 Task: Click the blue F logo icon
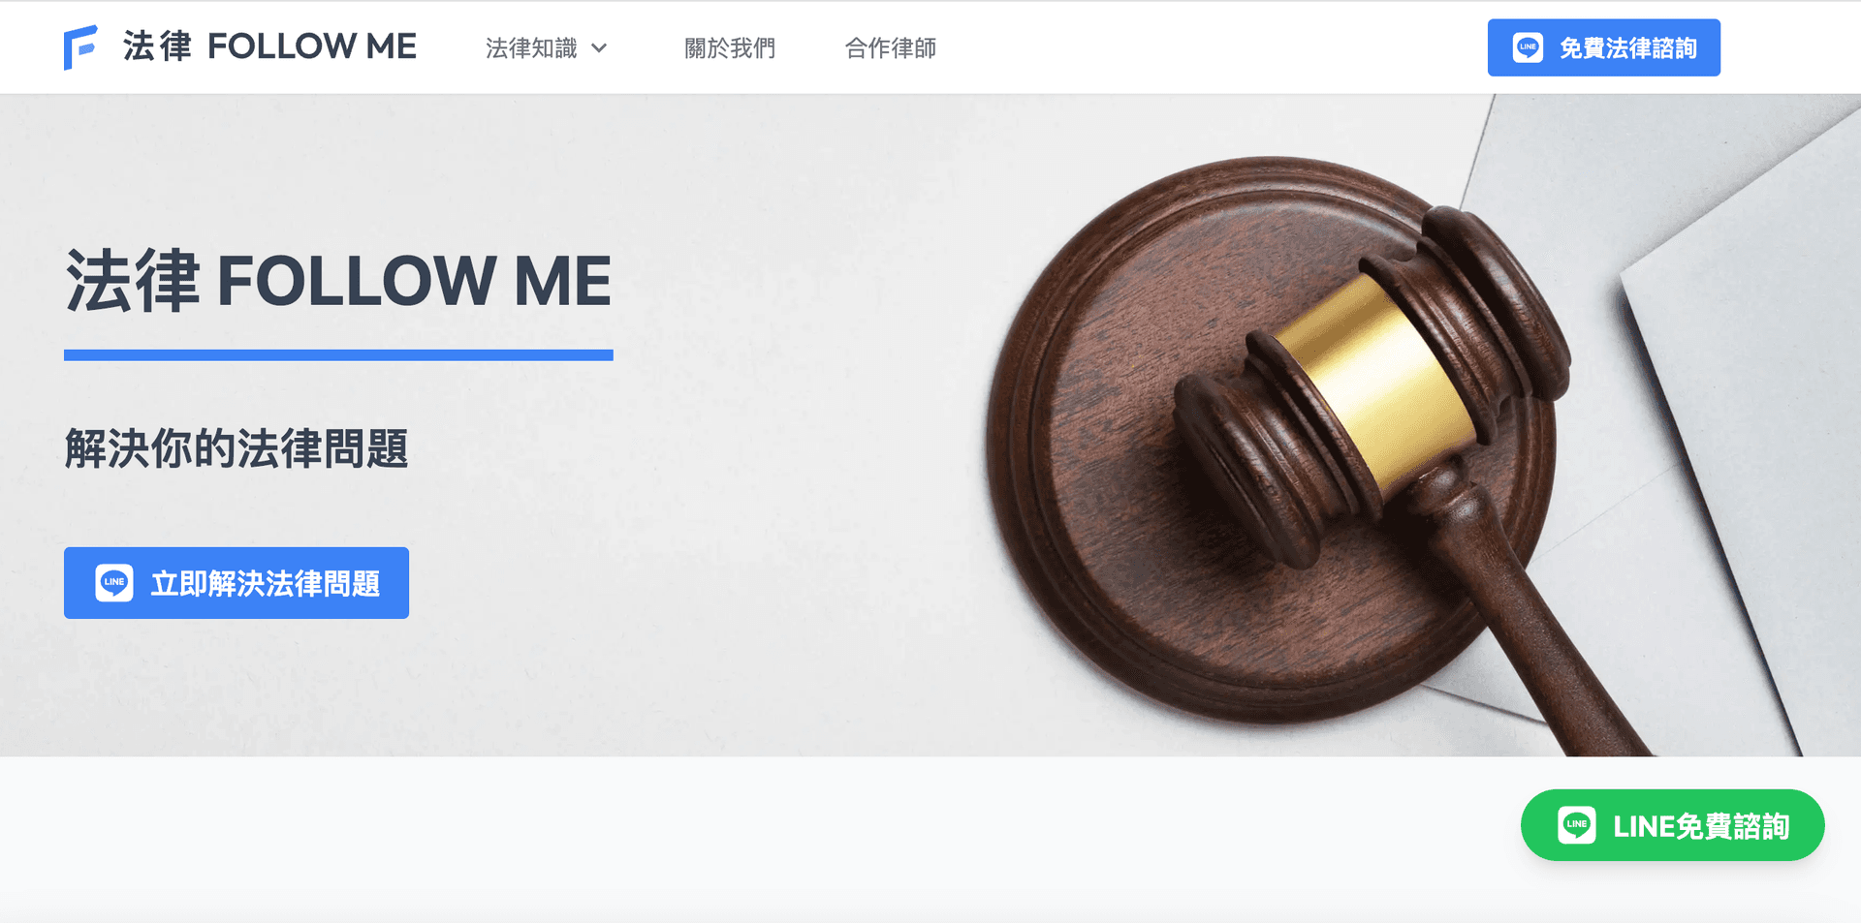point(80,47)
